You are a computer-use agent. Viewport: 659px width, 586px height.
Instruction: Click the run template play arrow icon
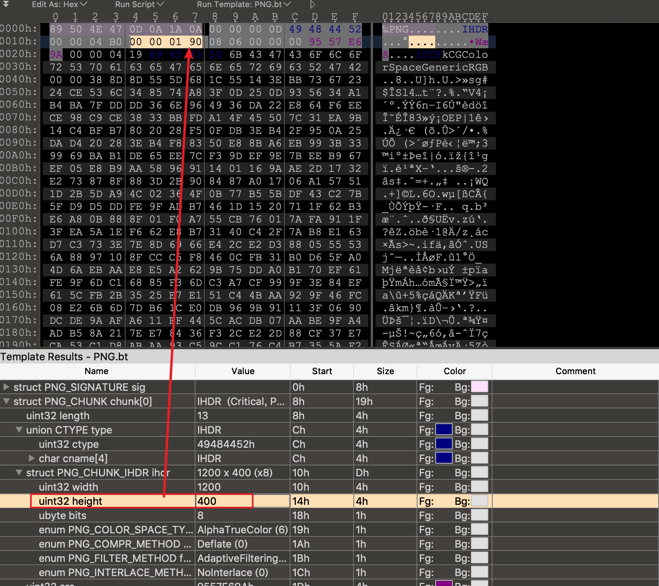[312, 4]
